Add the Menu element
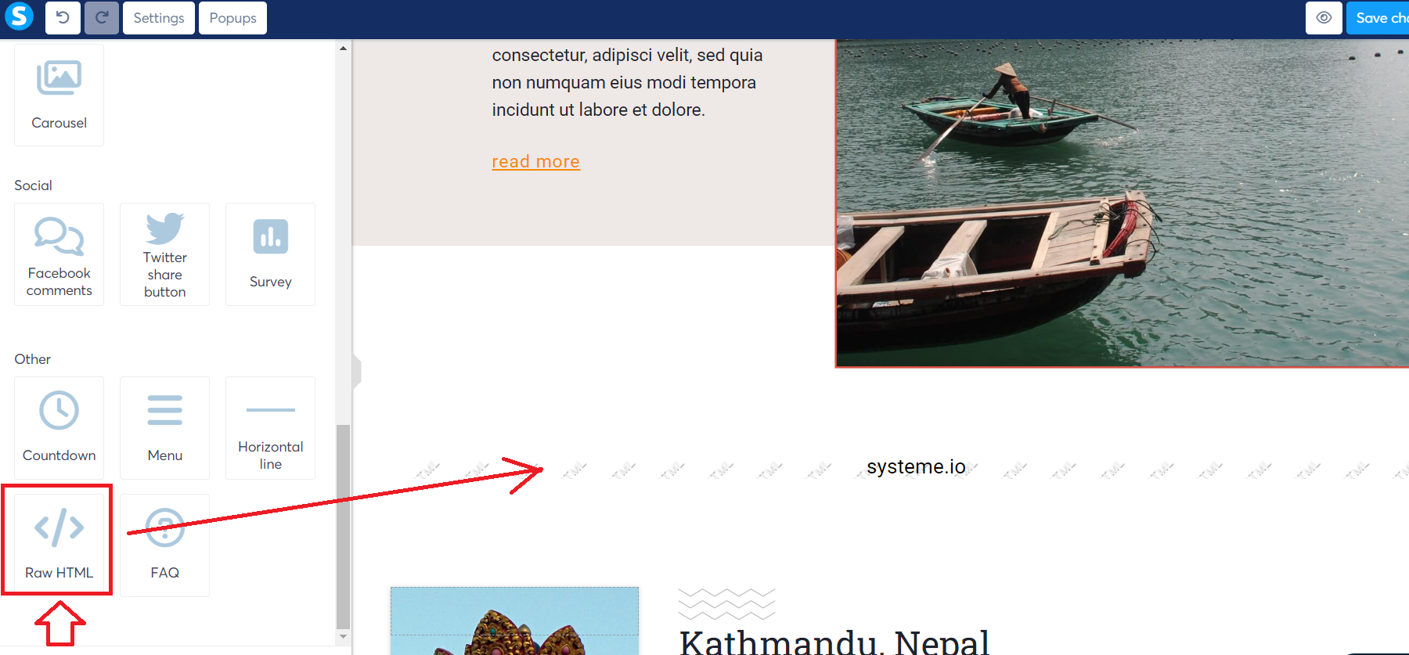 point(164,428)
